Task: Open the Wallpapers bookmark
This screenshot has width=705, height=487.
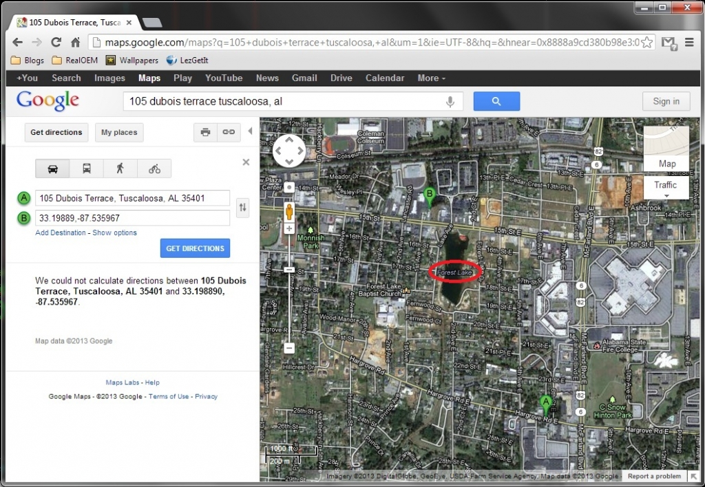Action: (x=132, y=61)
